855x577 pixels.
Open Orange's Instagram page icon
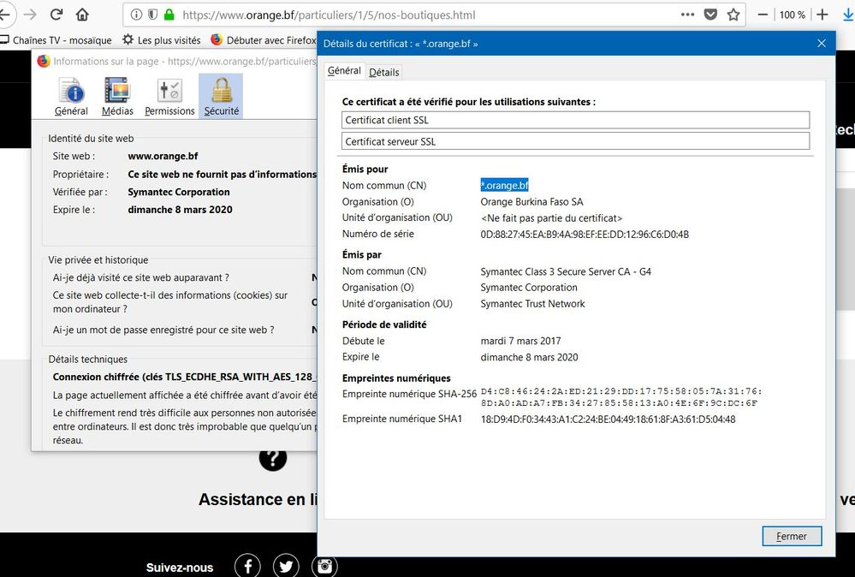[x=324, y=566]
